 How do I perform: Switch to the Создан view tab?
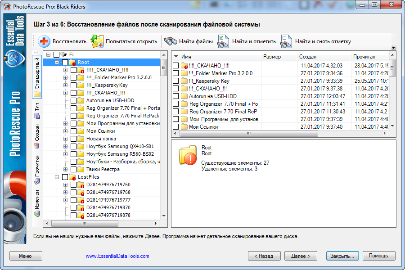pos(37,136)
